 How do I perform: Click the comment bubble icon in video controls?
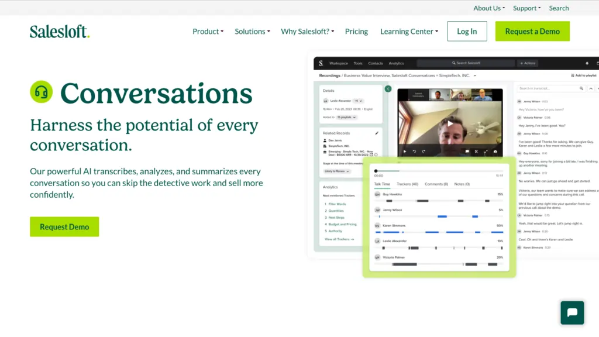pyautogui.click(x=467, y=152)
